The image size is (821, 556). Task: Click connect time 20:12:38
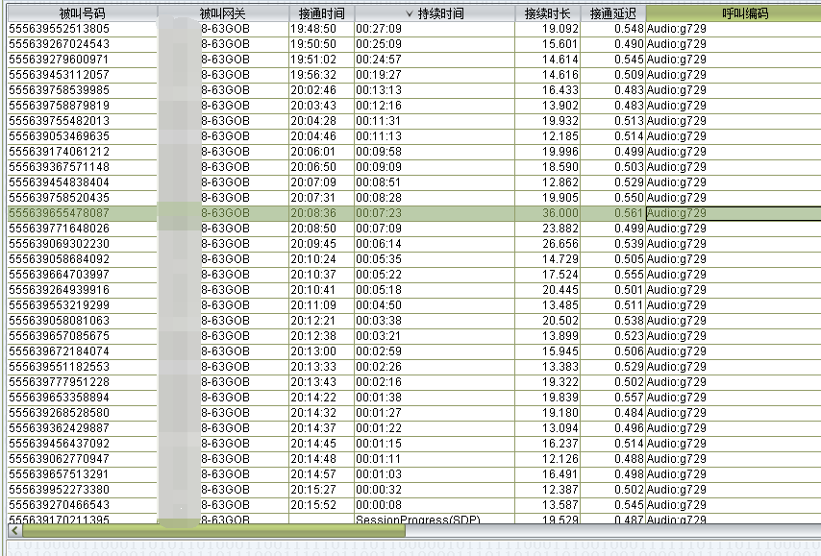tap(313, 336)
